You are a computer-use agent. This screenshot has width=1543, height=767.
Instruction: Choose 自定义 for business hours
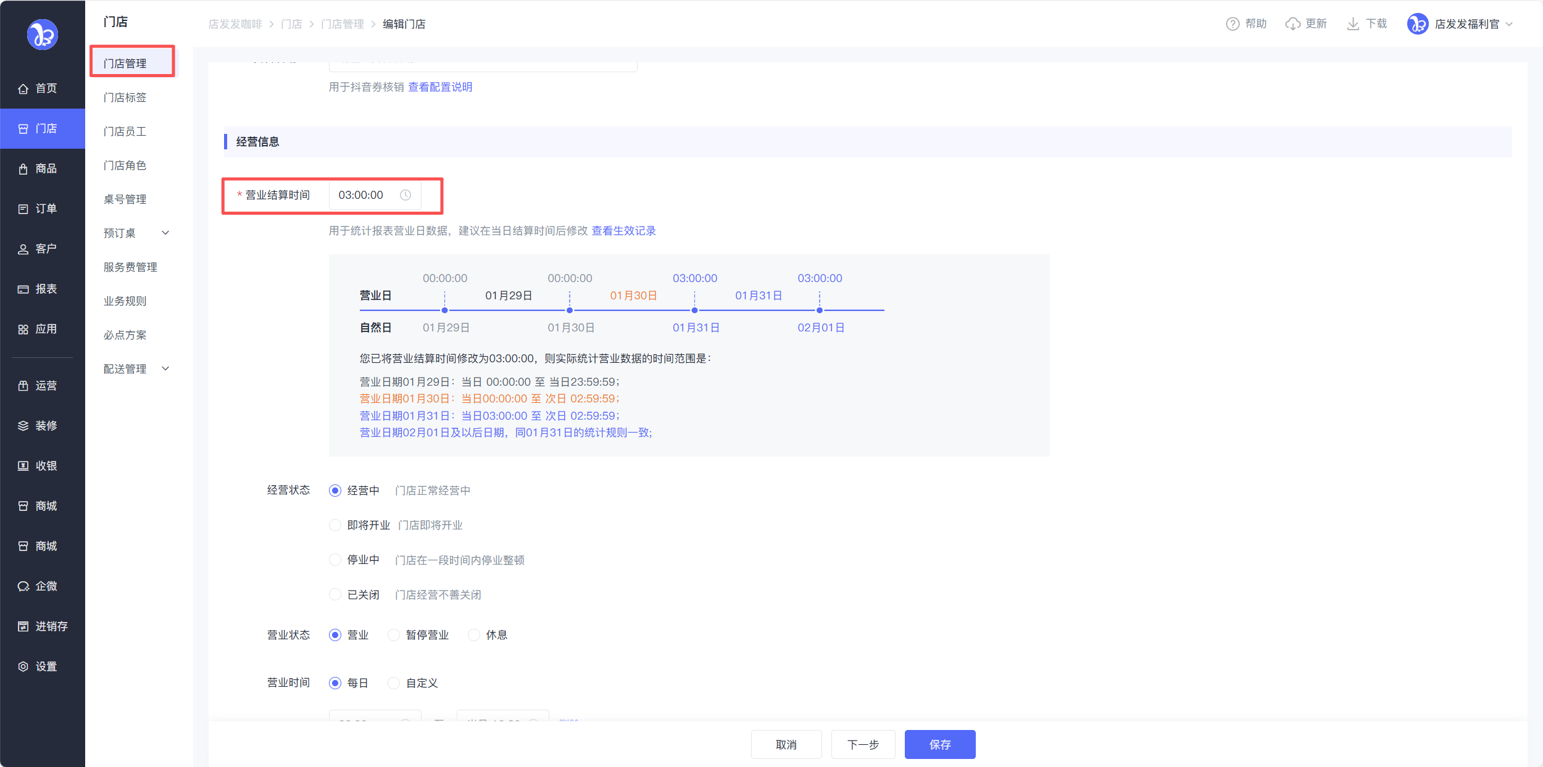(x=394, y=683)
